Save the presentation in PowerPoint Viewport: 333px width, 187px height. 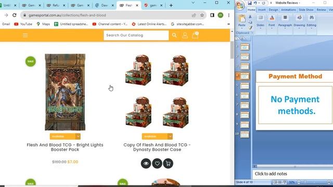coord(250,3)
